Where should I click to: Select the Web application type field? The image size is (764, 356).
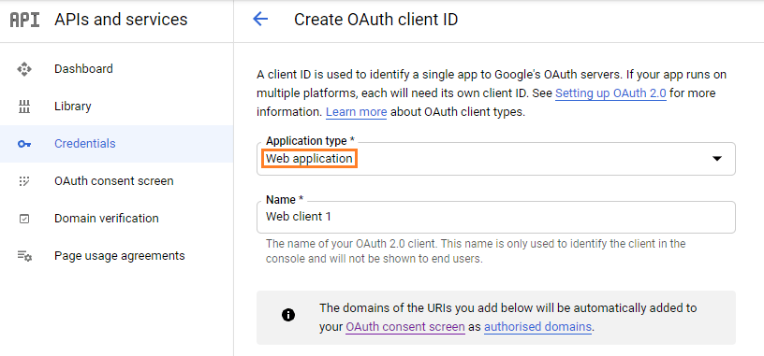point(495,159)
